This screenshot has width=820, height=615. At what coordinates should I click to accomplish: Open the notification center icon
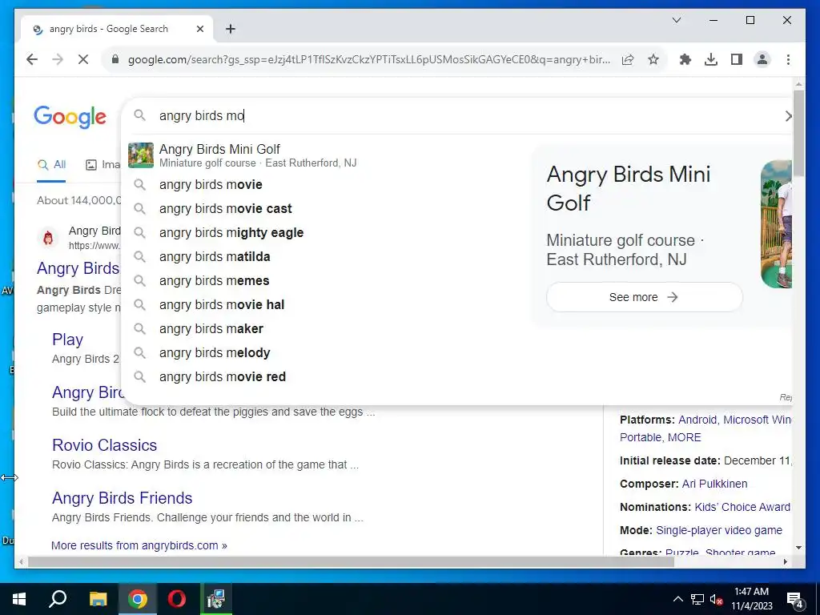[795, 600]
